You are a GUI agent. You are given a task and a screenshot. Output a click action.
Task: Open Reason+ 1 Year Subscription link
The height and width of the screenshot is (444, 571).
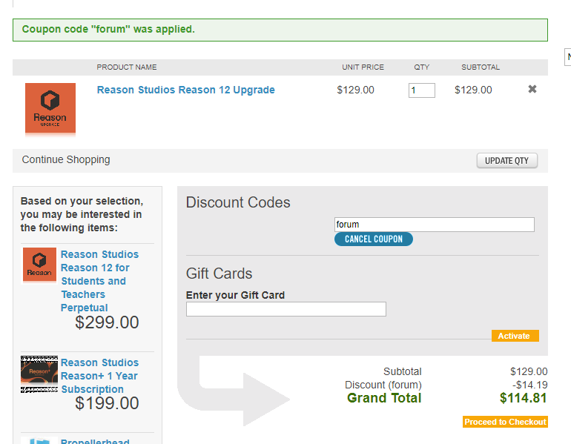[99, 376]
